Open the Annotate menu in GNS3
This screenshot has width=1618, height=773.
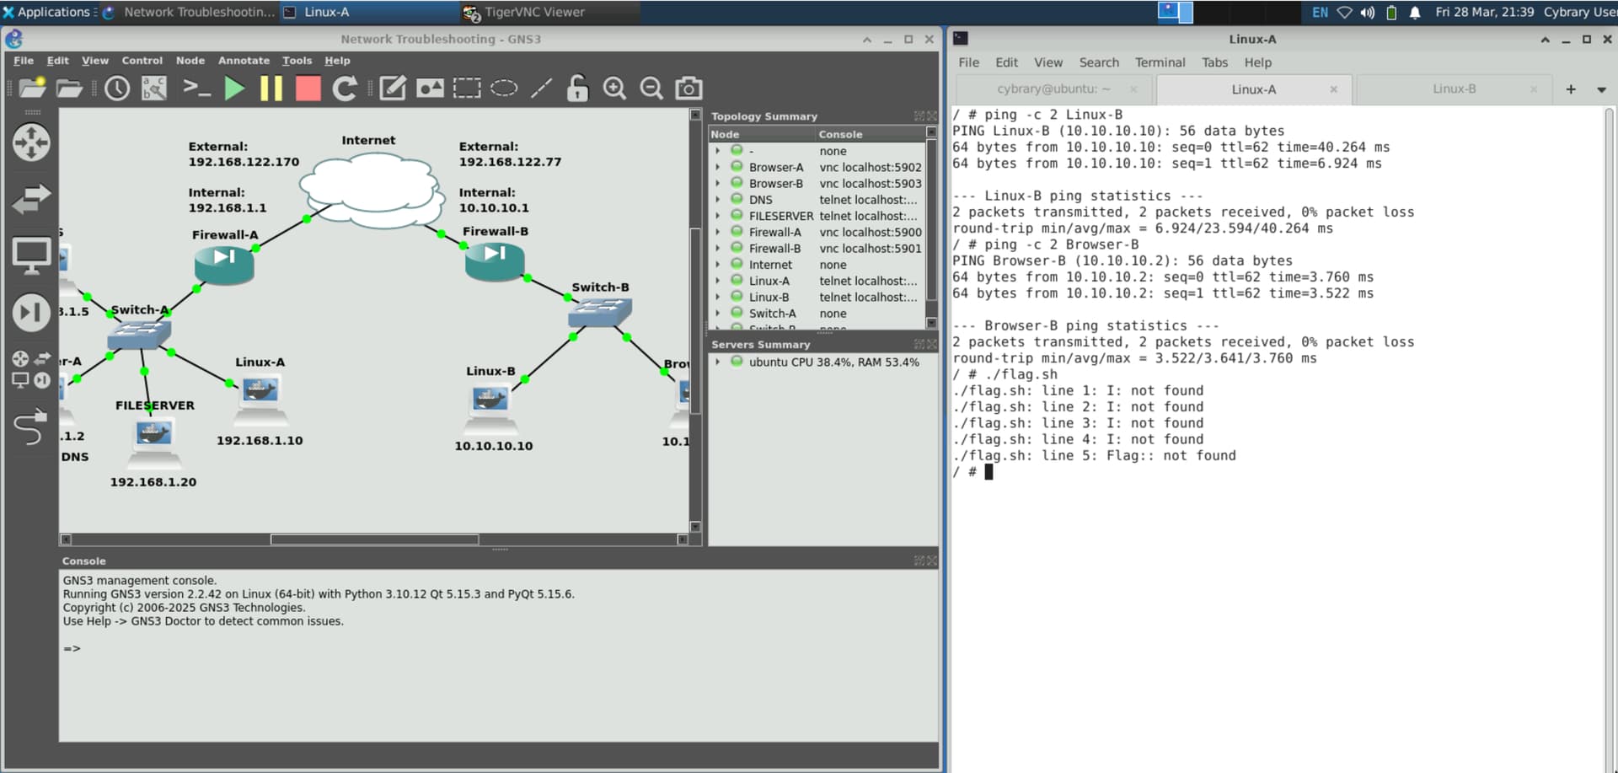tap(244, 61)
